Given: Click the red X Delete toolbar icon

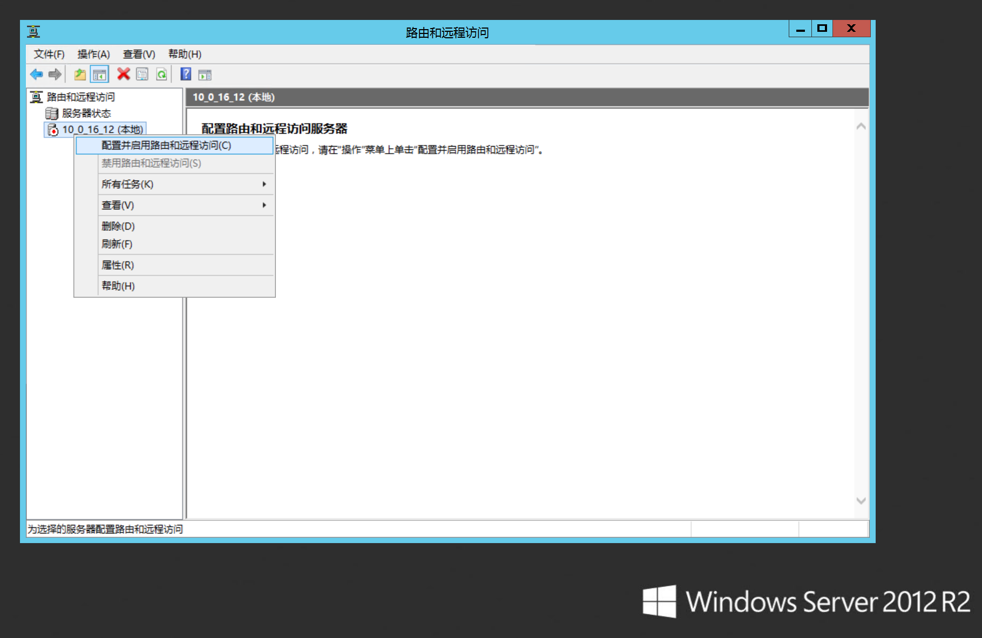Looking at the screenshot, I should point(124,74).
